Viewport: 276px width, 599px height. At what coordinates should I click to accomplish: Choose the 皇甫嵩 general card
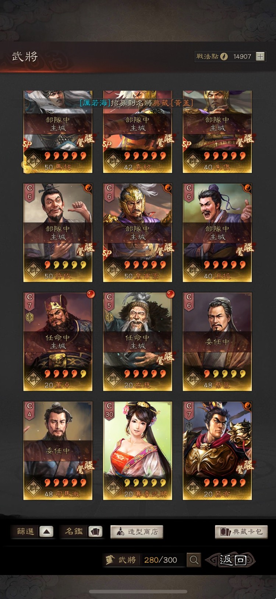(138, 233)
